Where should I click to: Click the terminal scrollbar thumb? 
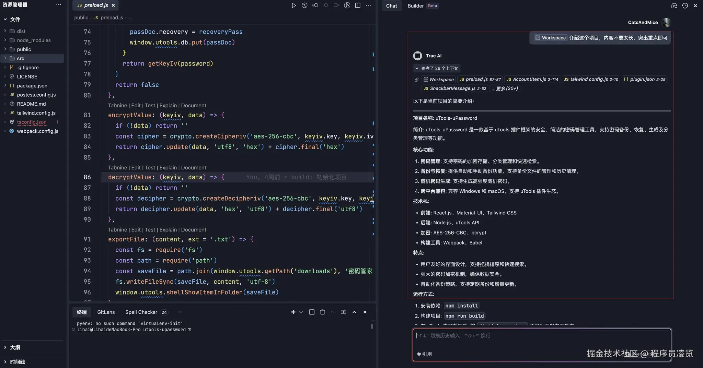372,326
